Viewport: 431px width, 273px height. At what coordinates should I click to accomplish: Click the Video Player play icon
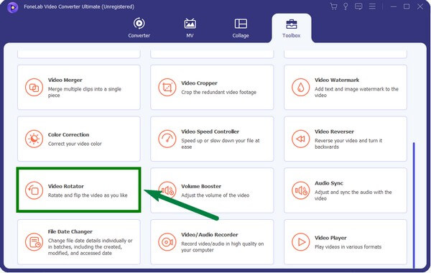click(x=300, y=242)
